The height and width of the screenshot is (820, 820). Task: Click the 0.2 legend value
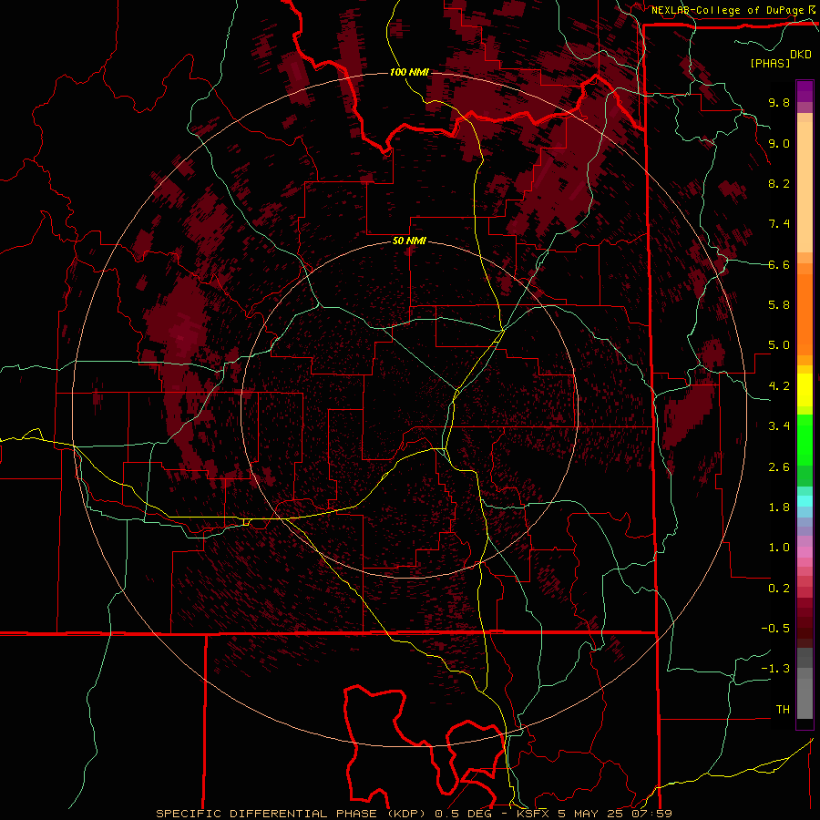coord(779,589)
